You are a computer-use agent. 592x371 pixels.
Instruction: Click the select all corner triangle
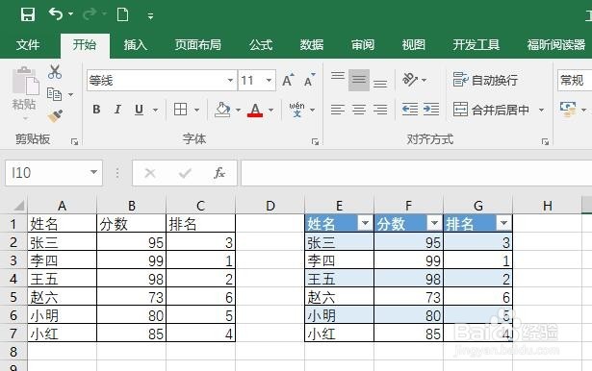point(19,206)
